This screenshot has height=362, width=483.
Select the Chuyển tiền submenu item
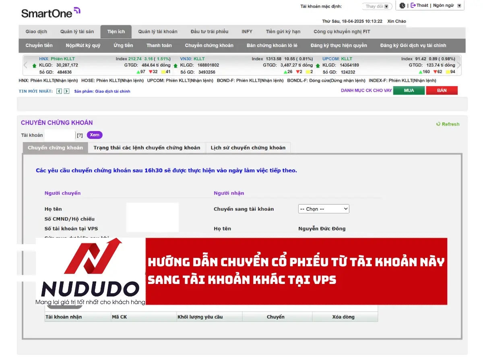pyautogui.click(x=39, y=45)
